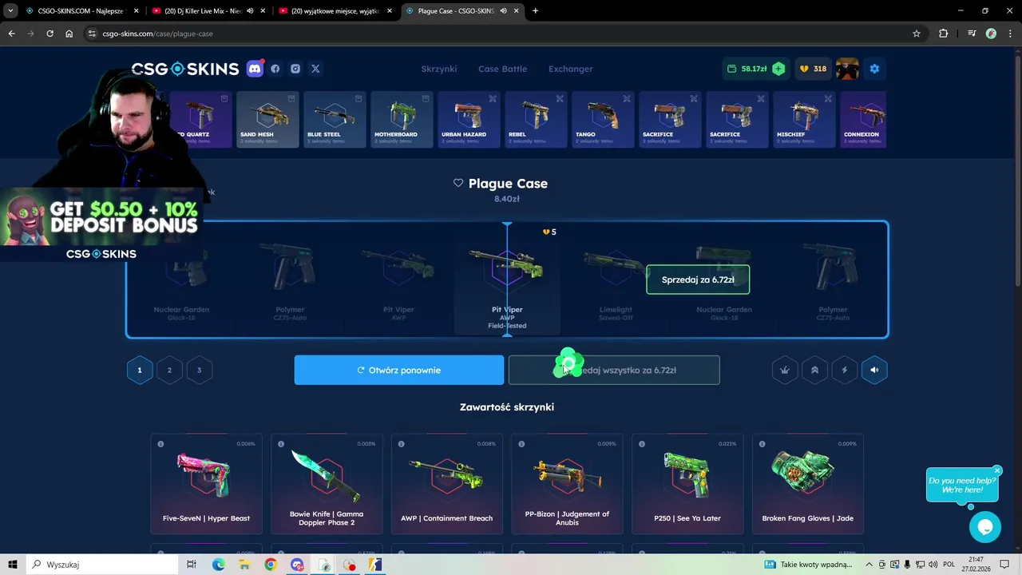Click the Sand Mesh live drop
Image resolution: width=1022 pixels, height=575 pixels.
click(x=267, y=120)
